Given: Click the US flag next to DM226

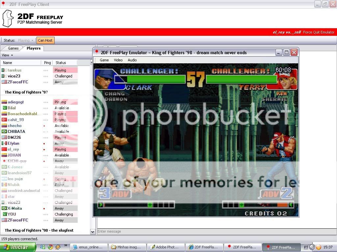Looking at the screenshot, I should tap(4, 137).
